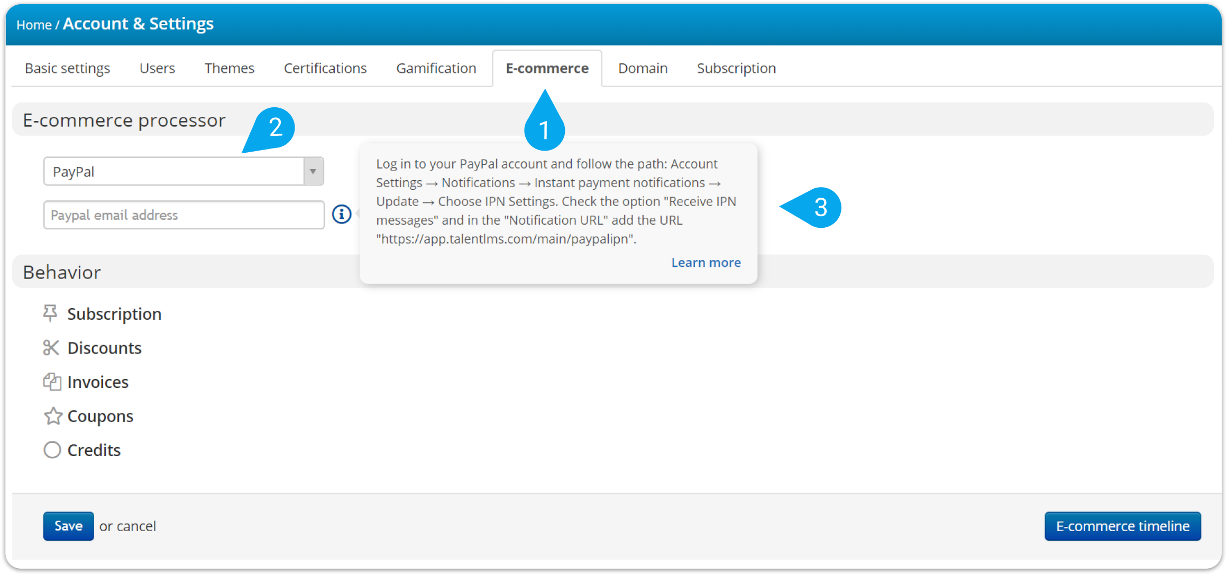
Task: Expand the Coupons behavior section
Action: pos(100,416)
